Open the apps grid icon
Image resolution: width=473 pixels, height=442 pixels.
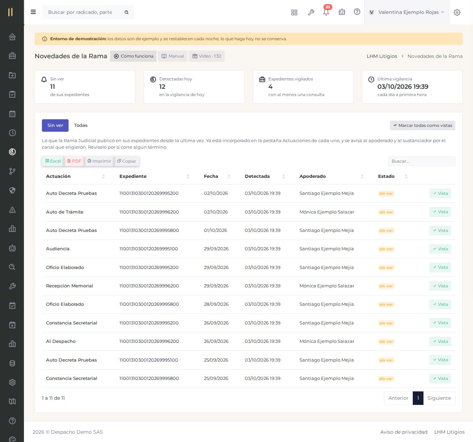[294, 12]
